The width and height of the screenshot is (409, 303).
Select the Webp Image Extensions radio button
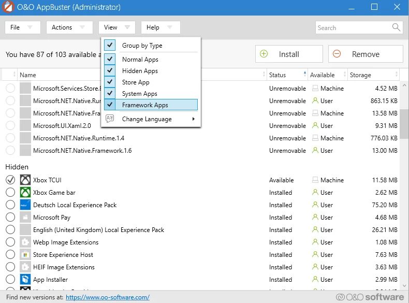(10, 242)
